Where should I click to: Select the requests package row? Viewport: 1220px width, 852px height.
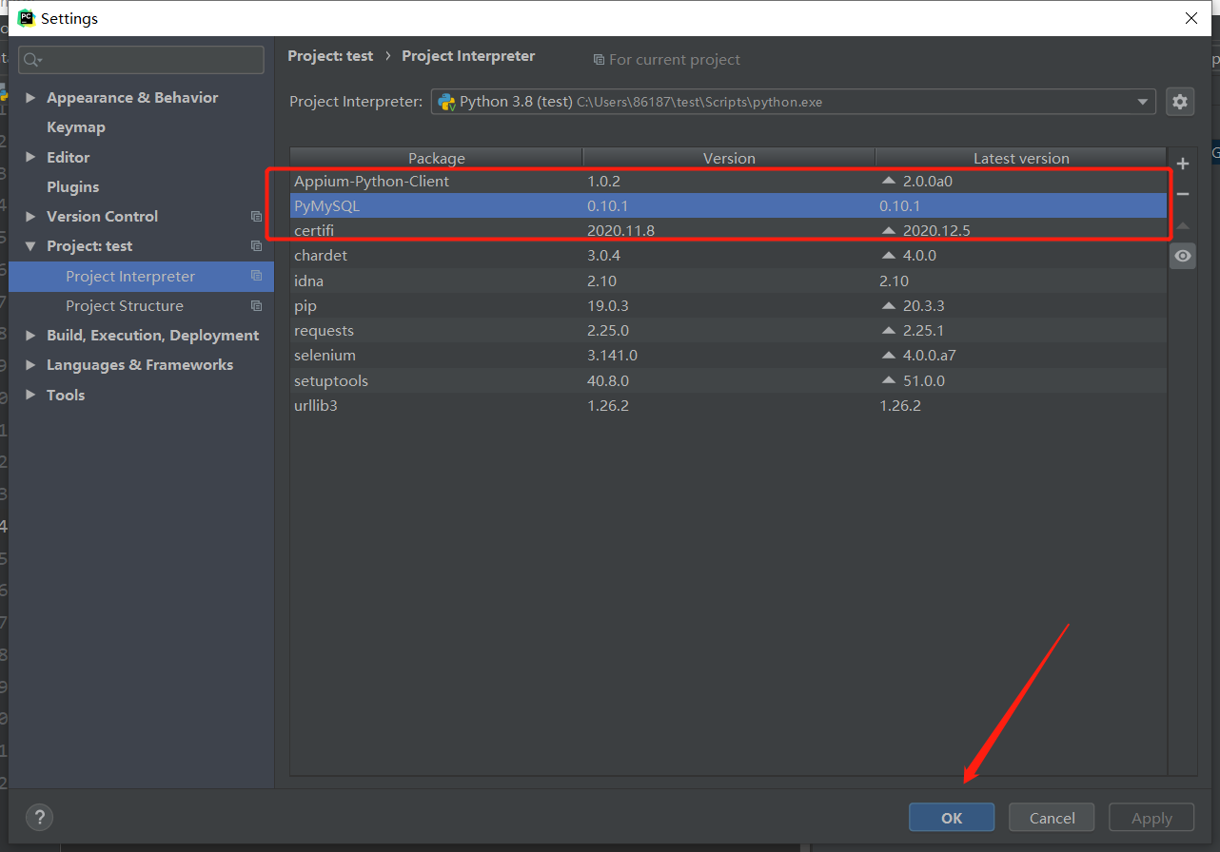pos(729,331)
